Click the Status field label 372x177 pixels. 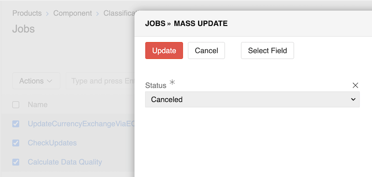point(156,85)
